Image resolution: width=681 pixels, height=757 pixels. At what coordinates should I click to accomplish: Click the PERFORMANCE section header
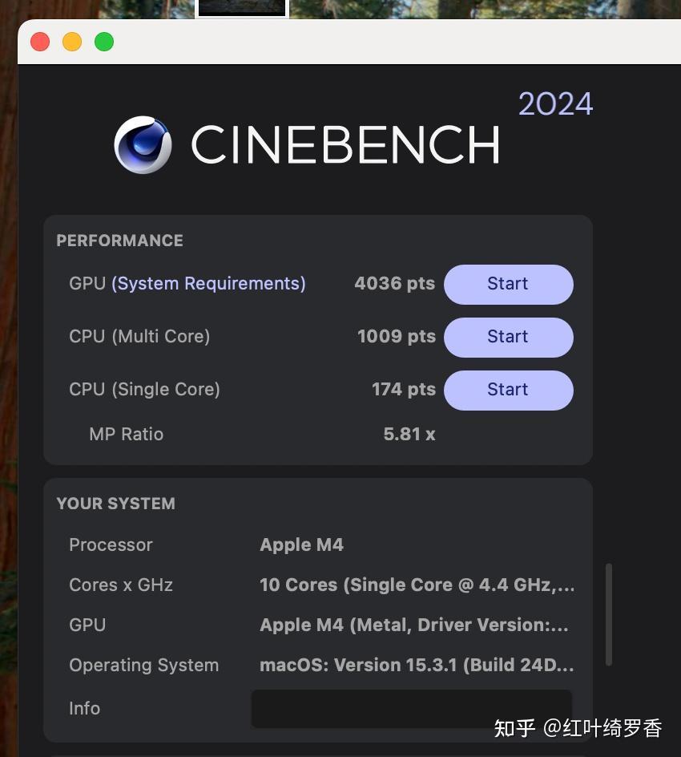coord(119,241)
